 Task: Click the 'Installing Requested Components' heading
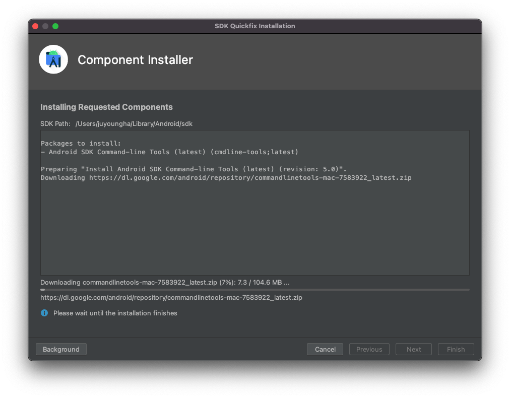pos(106,107)
